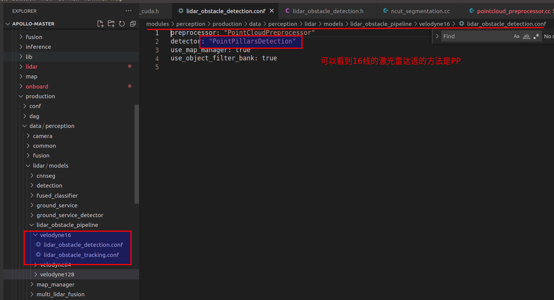Image resolution: width=554 pixels, height=300 pixels.
Task: Expand the velodyne64 folder
Action: (x=71, y=265)
